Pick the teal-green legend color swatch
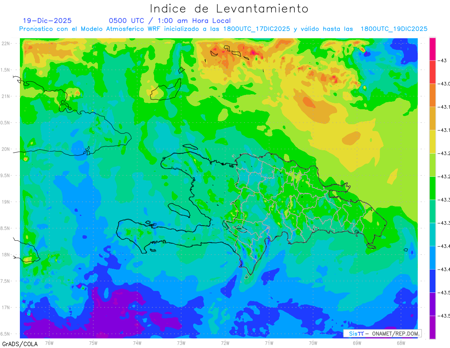Screen dimensions: 450x348 [432, 211]
